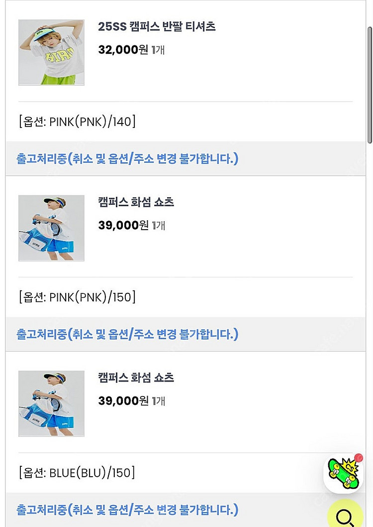The width and height of the screenshot is (373, 527).
Task: Click the PINK(PNK)/140 option line
Action: [77, 122]
